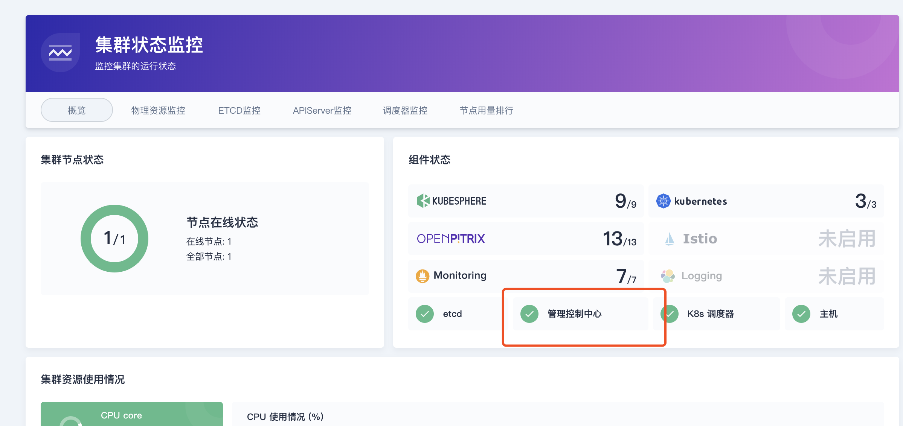903x426 pixels.
Task: Go to APIServer监控 tab
Action: tap(322, 110)
